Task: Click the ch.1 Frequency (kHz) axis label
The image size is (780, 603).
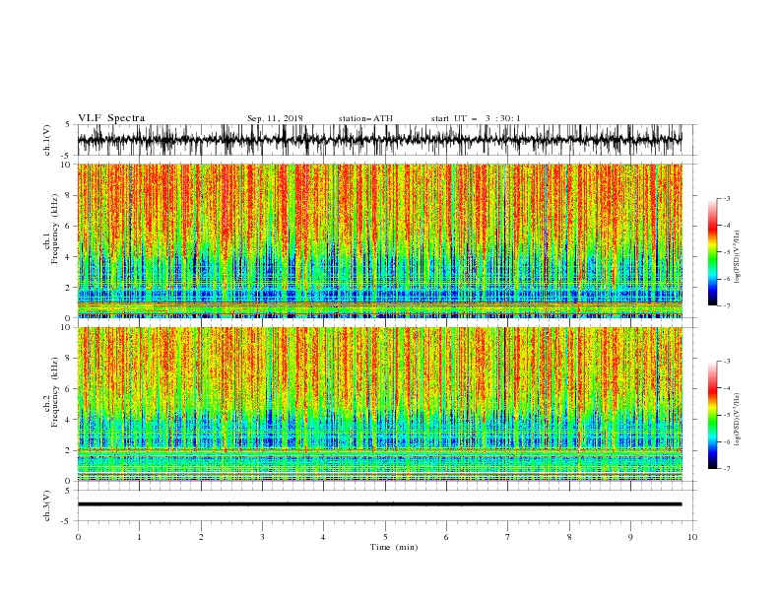Action: click(51, 228)
